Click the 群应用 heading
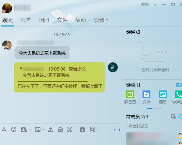 tap(133, 85)
